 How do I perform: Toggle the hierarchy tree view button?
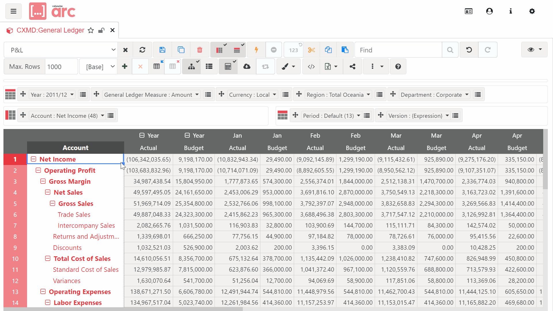pos(192,67)
